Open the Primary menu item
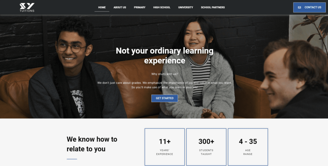 pos(140,7)
